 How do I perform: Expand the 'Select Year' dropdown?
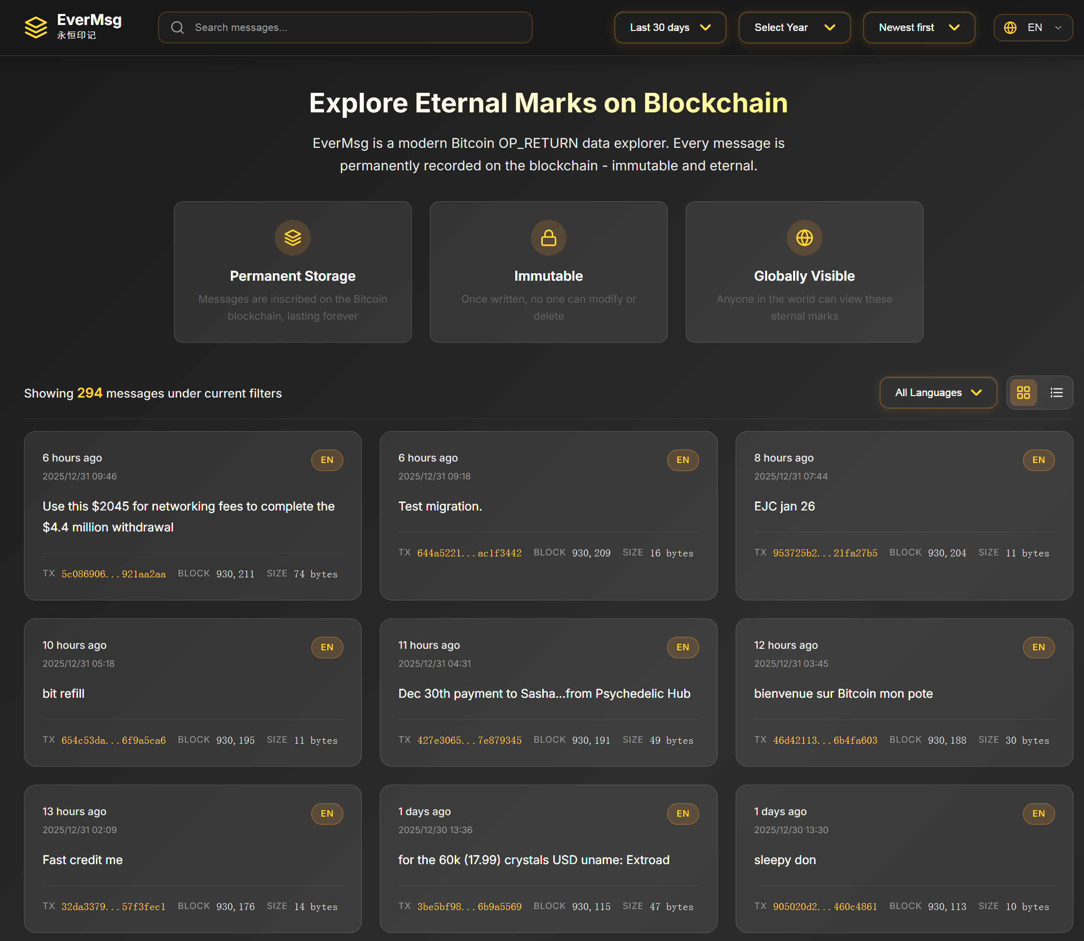pos(794,27)
